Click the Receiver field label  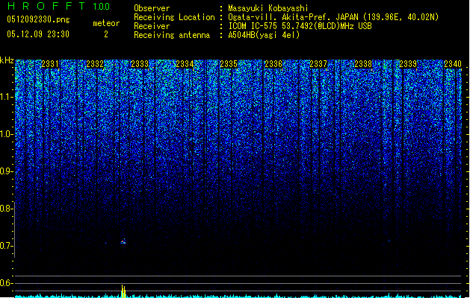tap(152, 26)
